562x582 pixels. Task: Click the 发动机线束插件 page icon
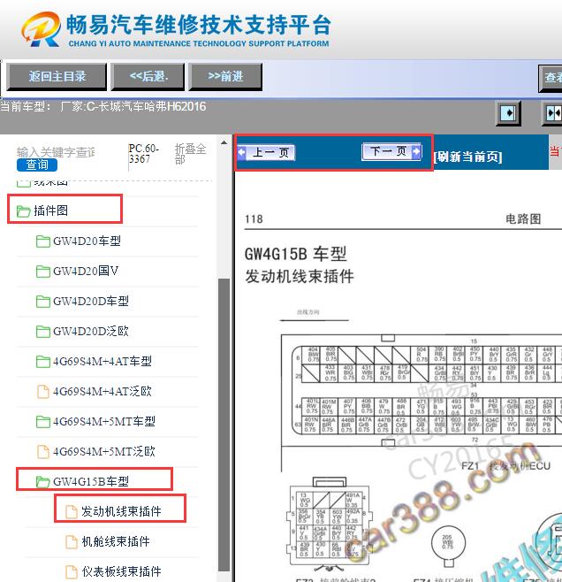tap(72, 512)
